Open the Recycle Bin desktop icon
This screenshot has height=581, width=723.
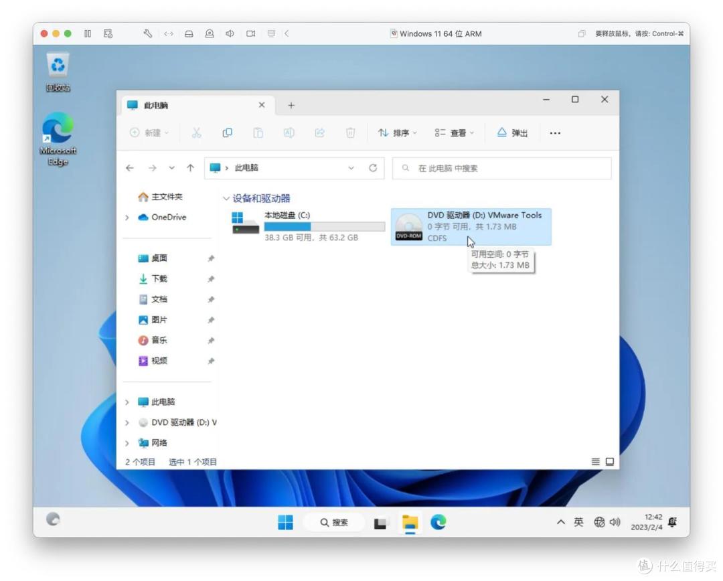click(58, 72)
